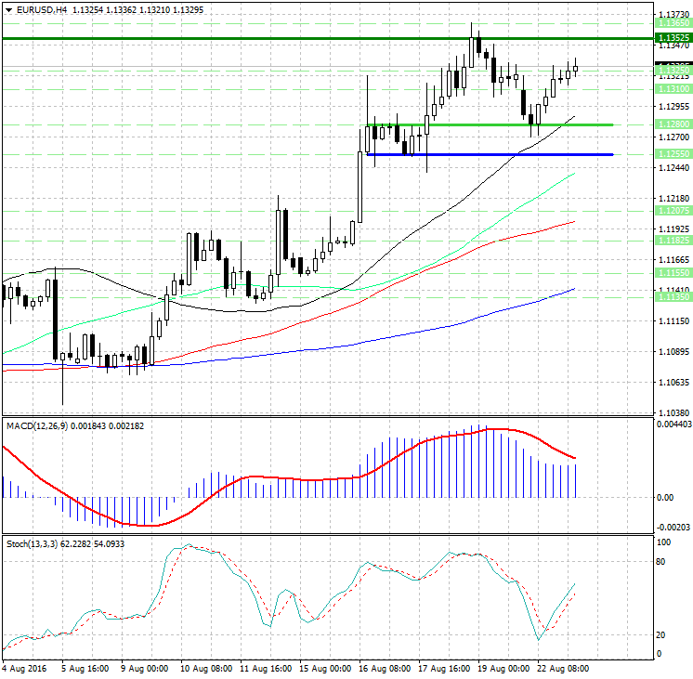The image size is (693, 679).
Task: Select the 1.11665 price scale value
Action: (x=673, y=259)
